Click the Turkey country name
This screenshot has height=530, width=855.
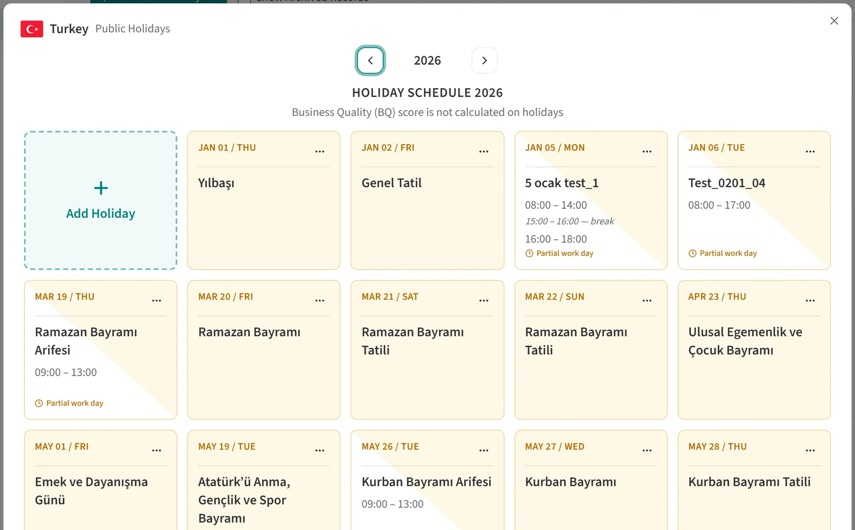(69, 29)
